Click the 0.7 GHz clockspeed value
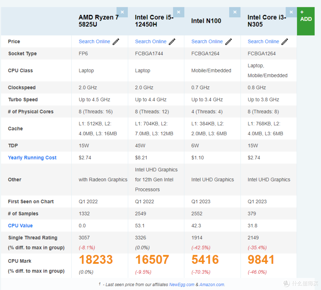This screenshot has width=321, height=290. [x=200, y=88]
